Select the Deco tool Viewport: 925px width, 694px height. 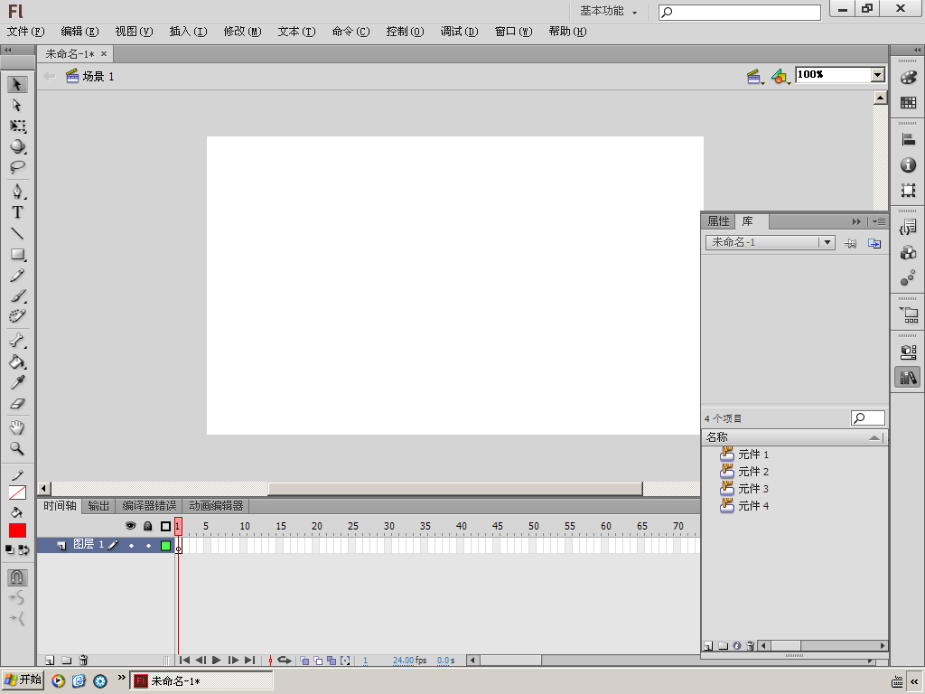tap(17, 316)
